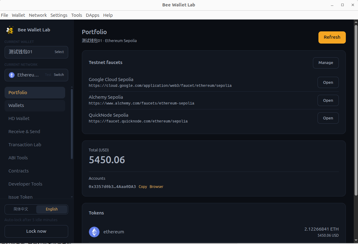Switch language to 简体中文
Screen dimensions: 358x244
click(x=21, y=209)
